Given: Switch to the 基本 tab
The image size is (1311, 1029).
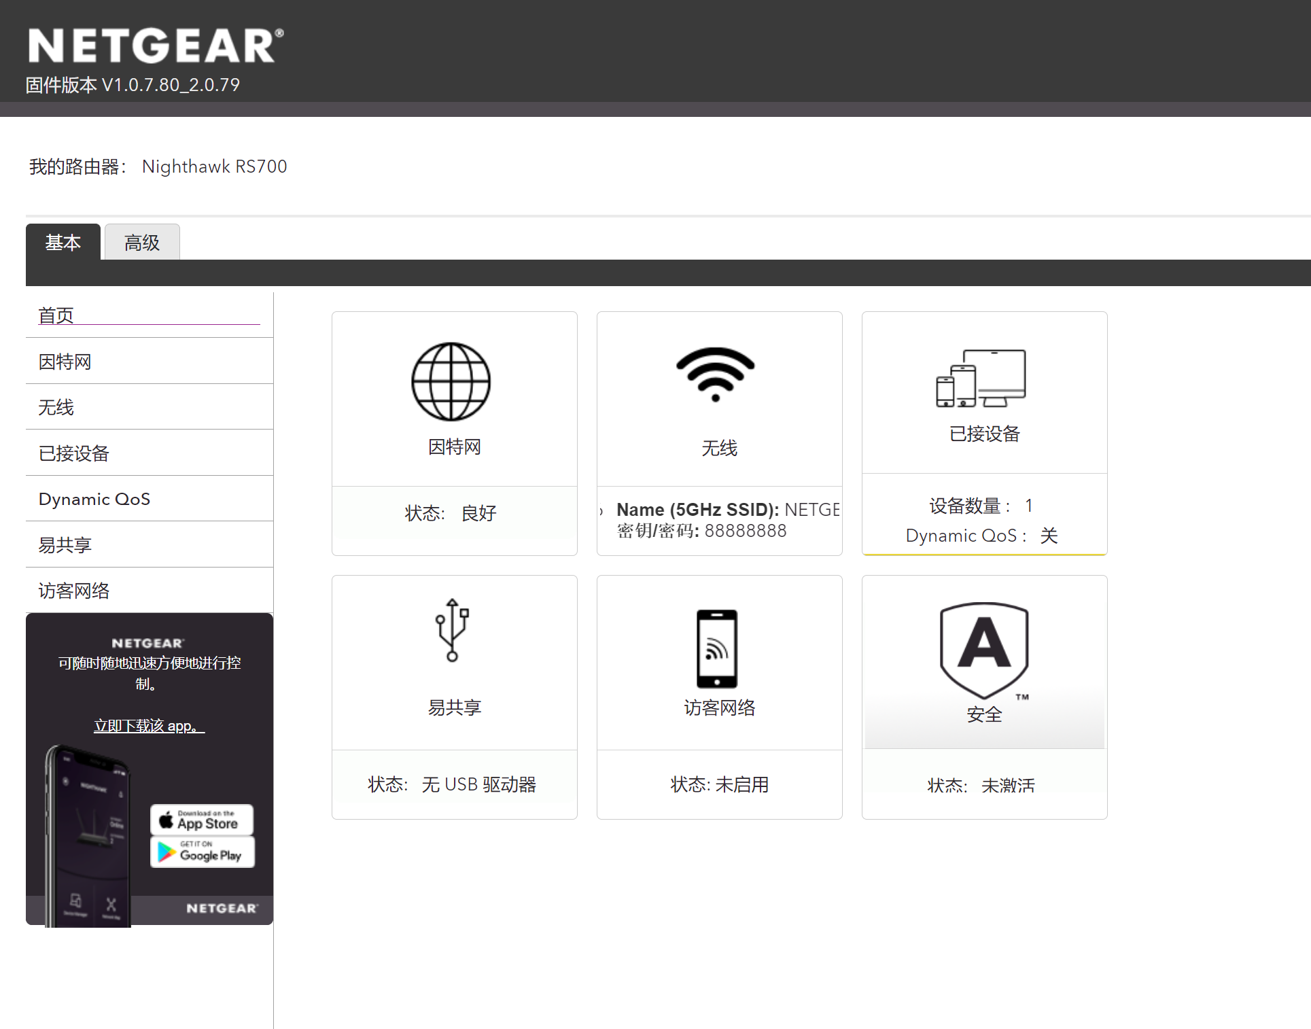Looking at the screenshot, I should point(63,242).
